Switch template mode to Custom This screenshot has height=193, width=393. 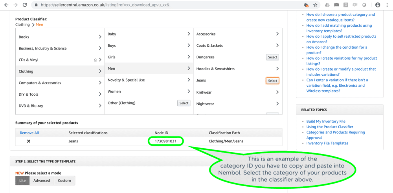pos(64,180)
